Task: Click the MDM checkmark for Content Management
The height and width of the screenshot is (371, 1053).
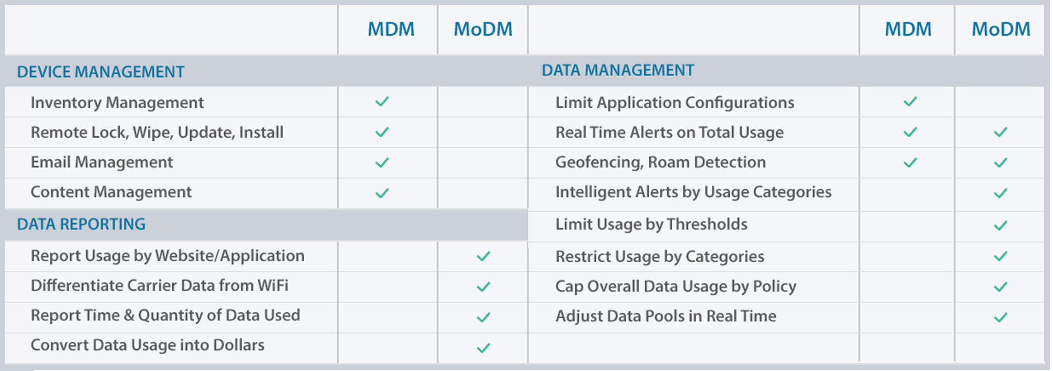Action: pyautogui.click(x=382, y=193)
